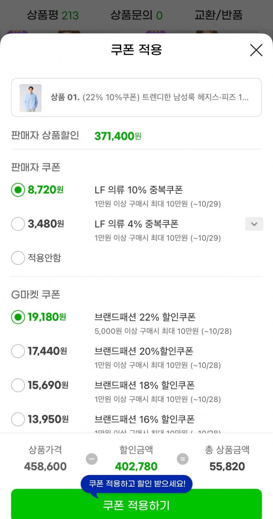
Task: Switch to the 교환/반품 tab
Action: 218,15
